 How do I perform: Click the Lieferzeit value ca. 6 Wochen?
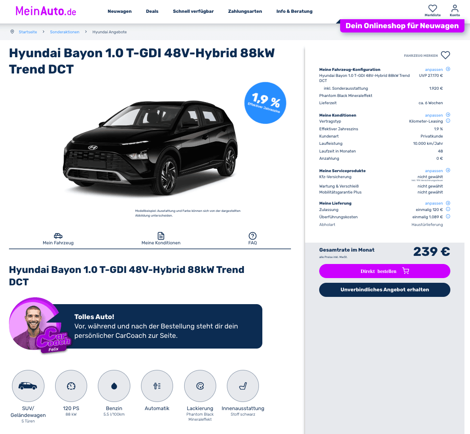431,103
